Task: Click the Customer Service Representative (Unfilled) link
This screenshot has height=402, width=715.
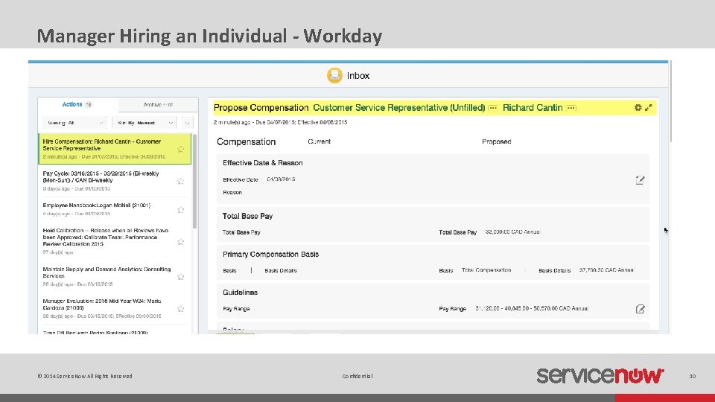Action: 399,107
